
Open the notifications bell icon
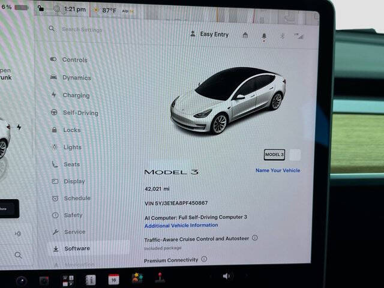click(264, 37)
